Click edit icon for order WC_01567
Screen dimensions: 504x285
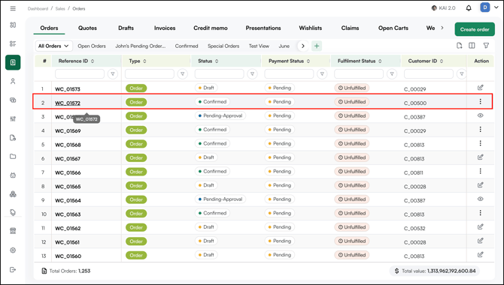480,157
